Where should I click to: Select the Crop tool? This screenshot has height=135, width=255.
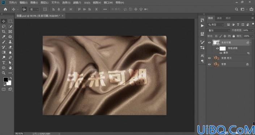coord(4,32)
